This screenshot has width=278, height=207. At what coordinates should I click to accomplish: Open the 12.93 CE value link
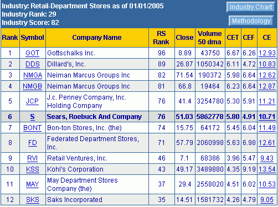267,53
